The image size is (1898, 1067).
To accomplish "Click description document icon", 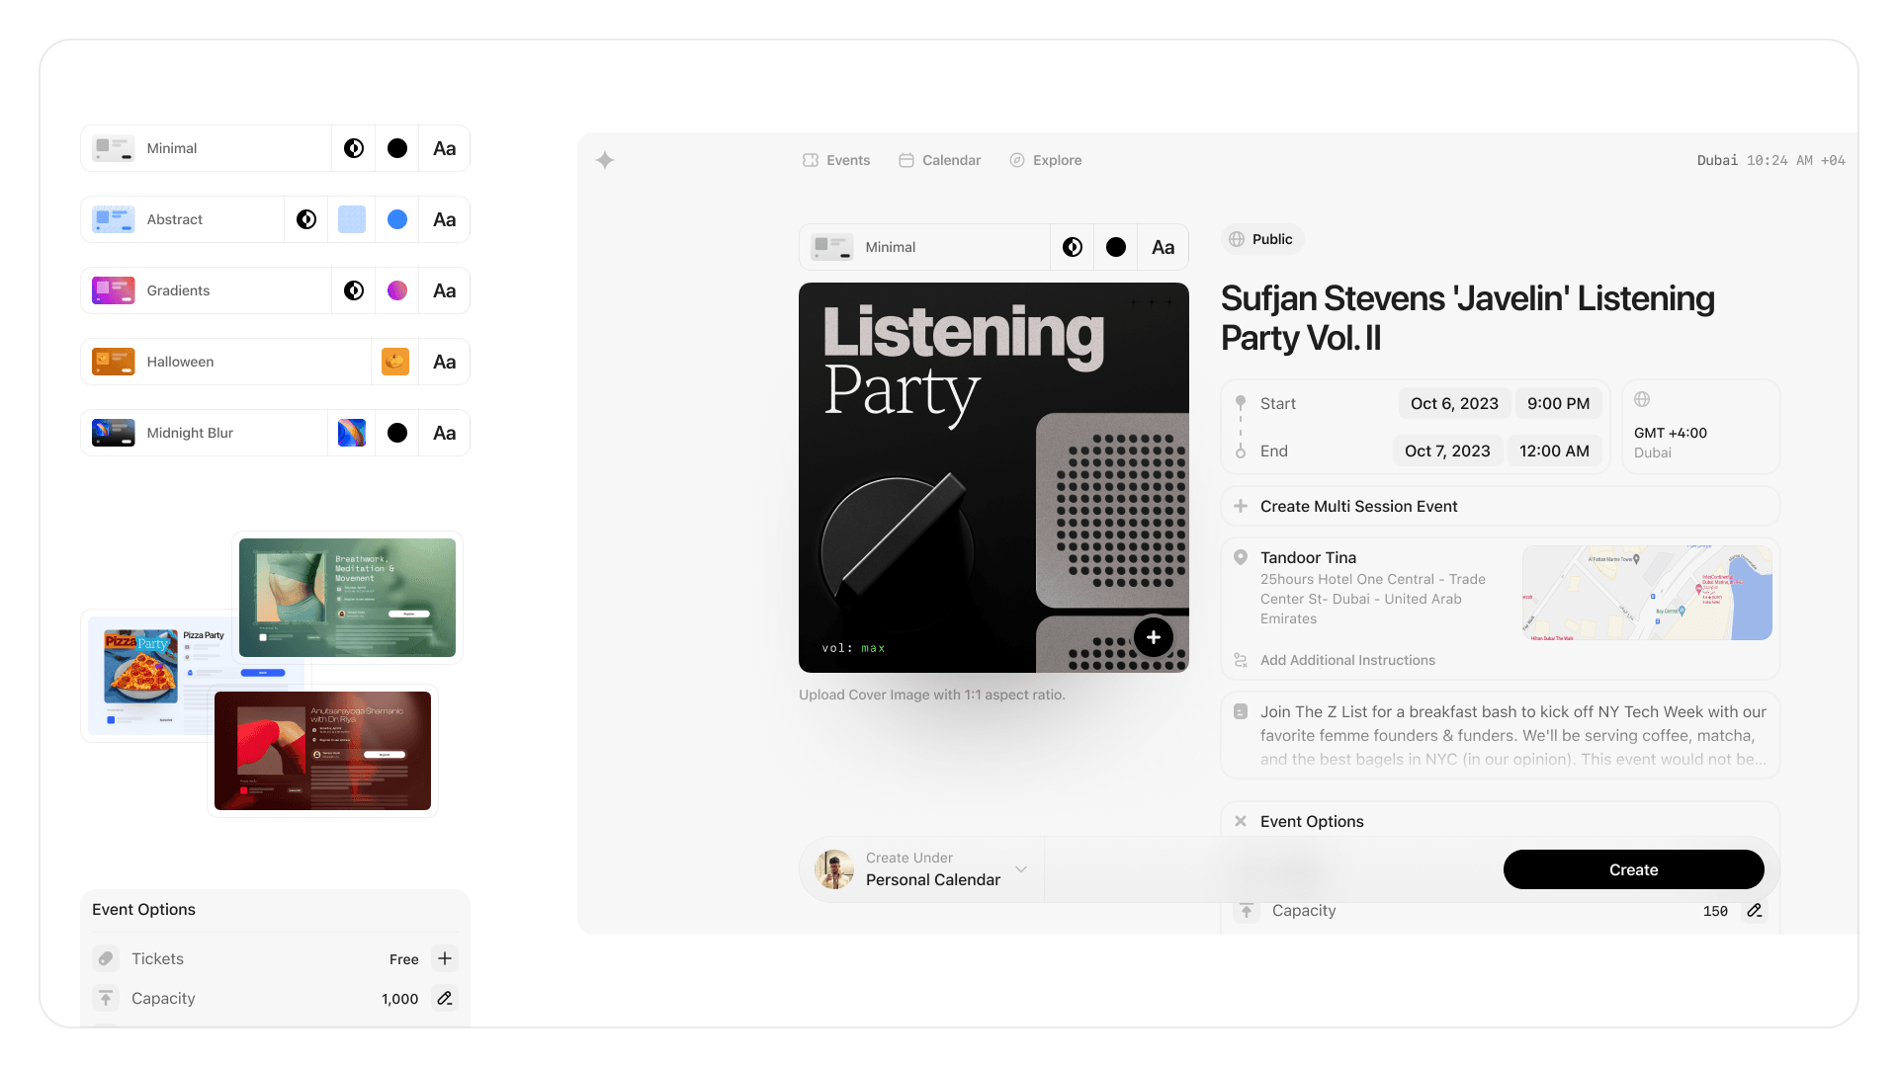I will (1241, 711).
